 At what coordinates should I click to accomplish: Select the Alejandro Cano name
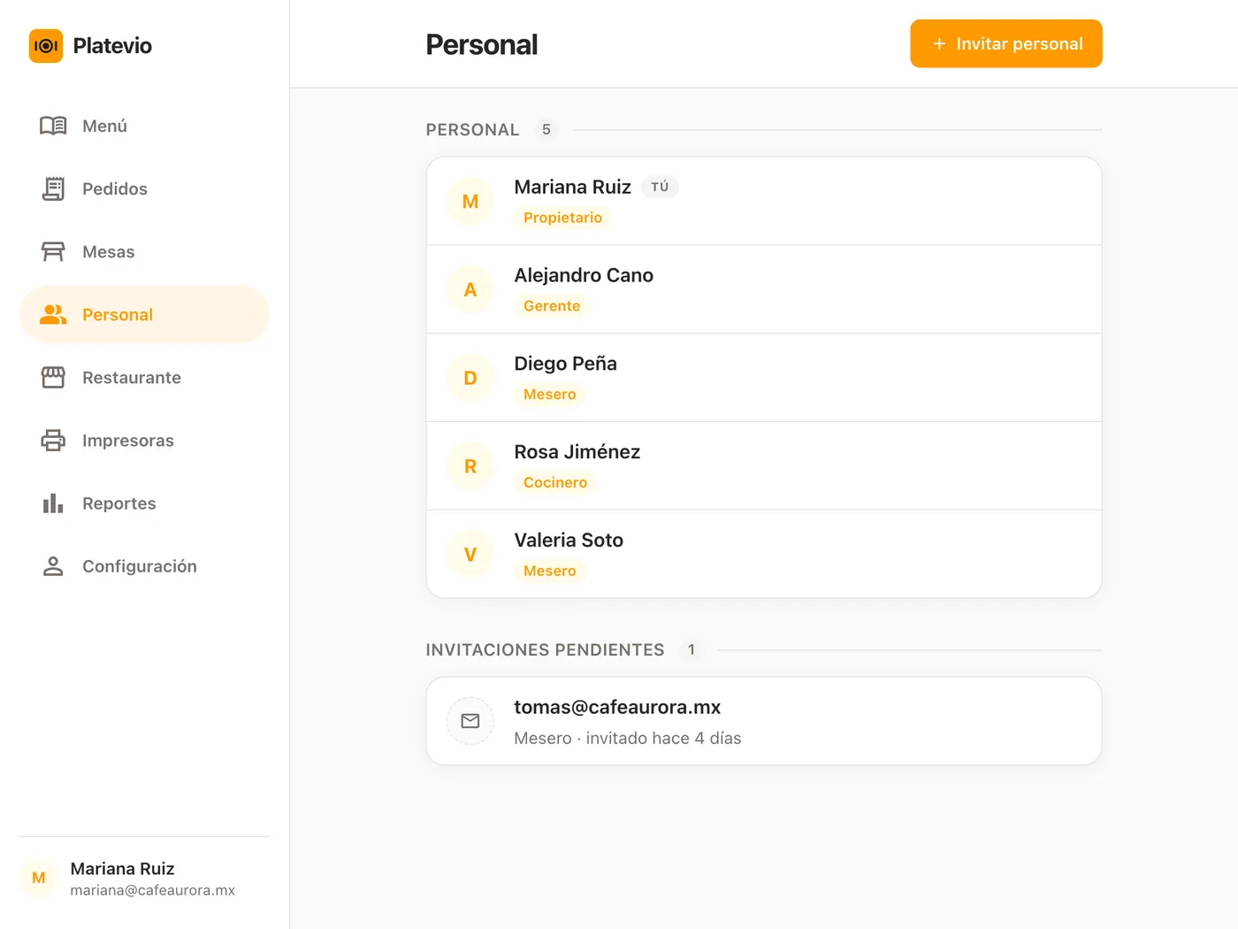[584, 275]
